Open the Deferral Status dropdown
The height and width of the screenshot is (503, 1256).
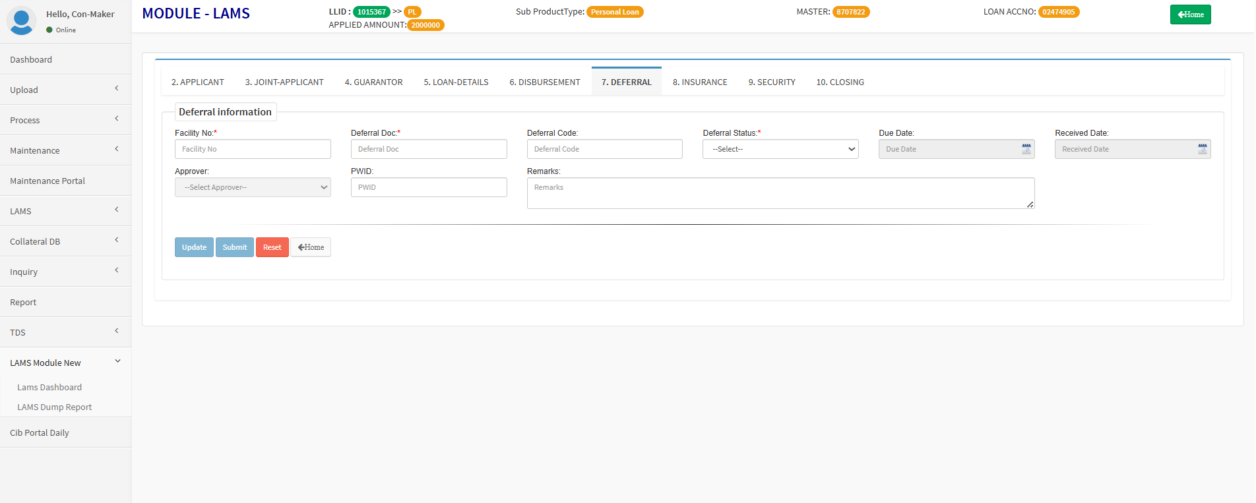tap(780, 149)
